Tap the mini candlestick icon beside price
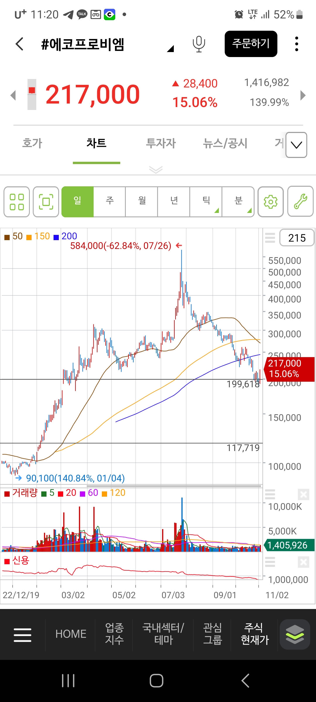The height and width of the screenshot is (702, 316). point(32,94)
